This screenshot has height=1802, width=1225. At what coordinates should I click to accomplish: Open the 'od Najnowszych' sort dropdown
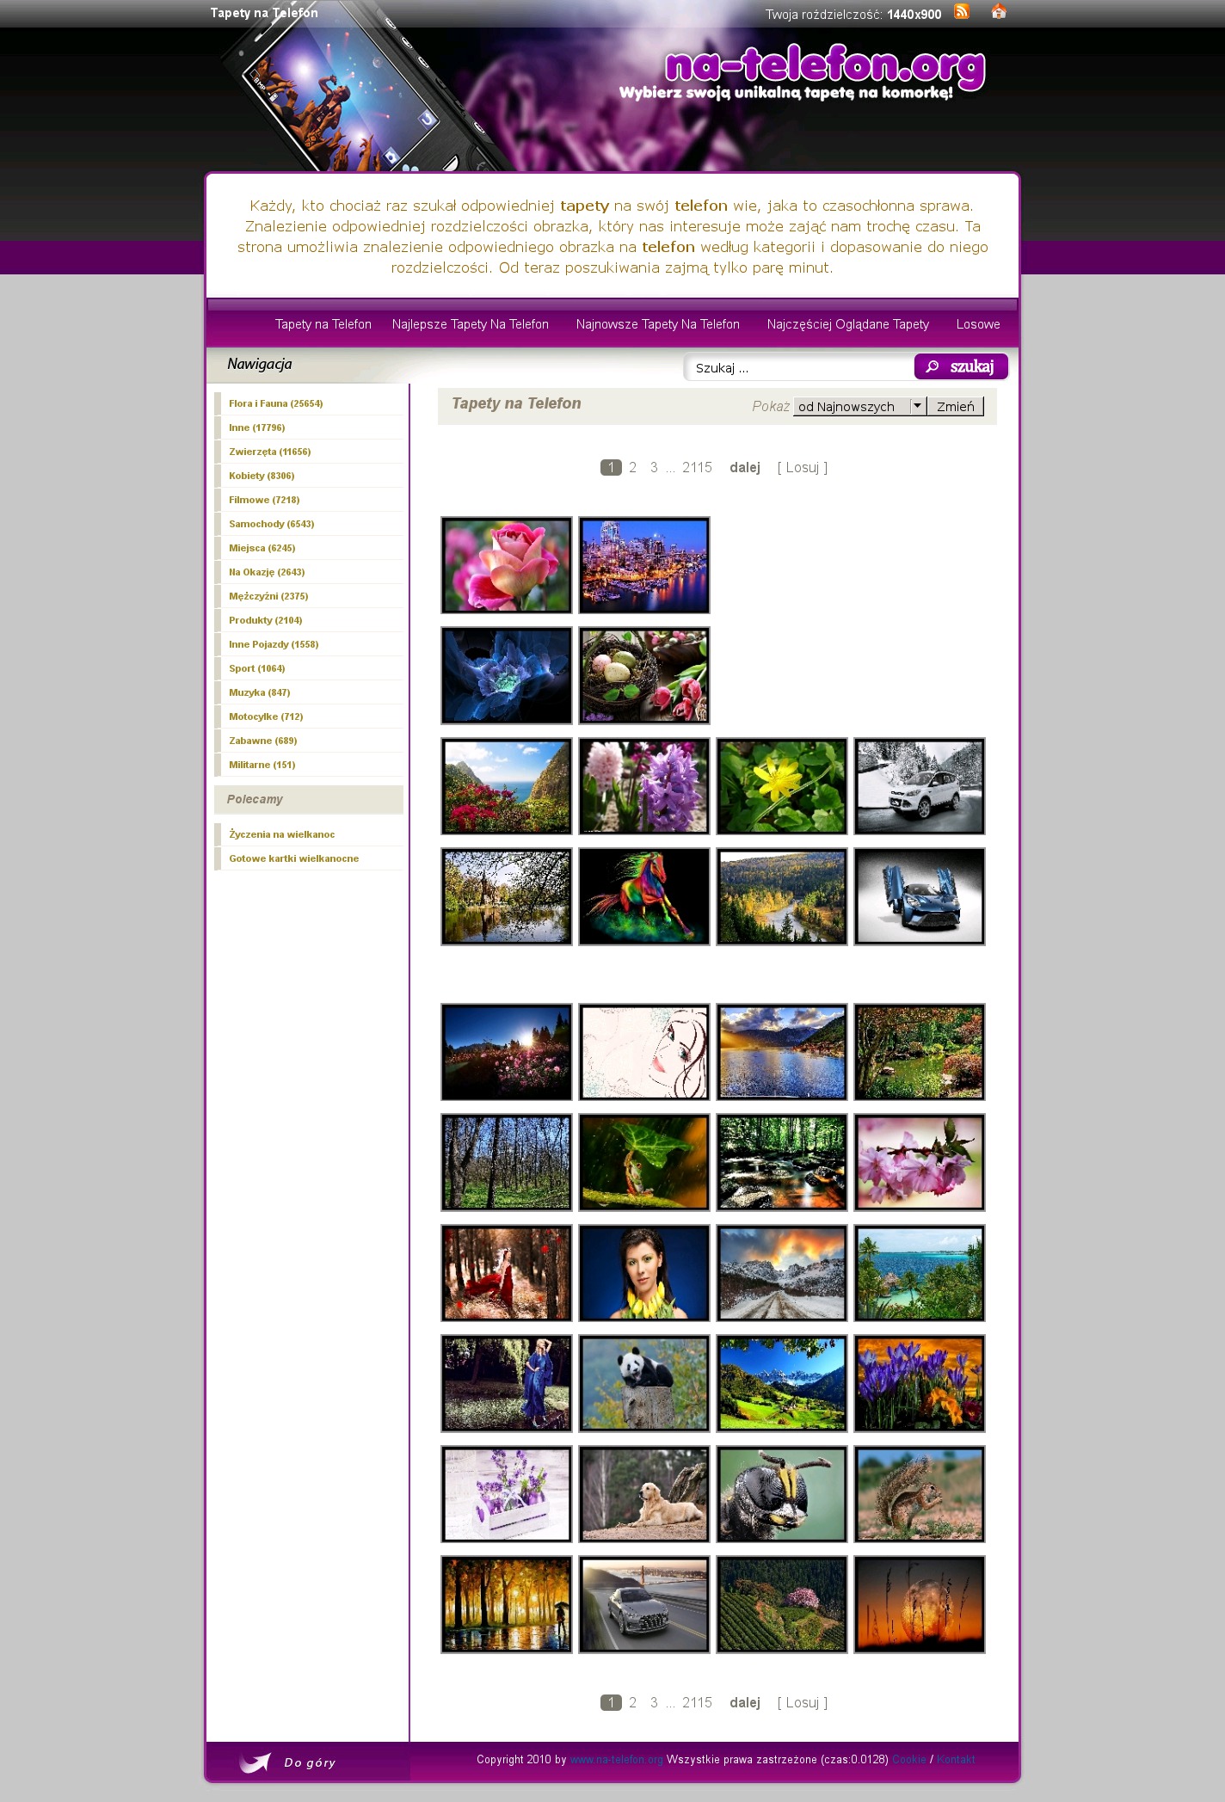[x=859, y=406]
